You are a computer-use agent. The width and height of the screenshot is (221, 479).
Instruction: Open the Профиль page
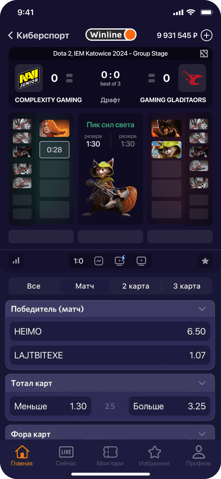coord(199,456)
